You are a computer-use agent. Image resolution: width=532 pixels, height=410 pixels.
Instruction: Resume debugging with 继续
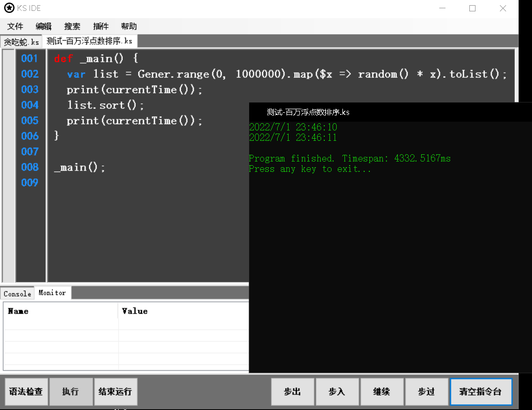click(382, 392)
